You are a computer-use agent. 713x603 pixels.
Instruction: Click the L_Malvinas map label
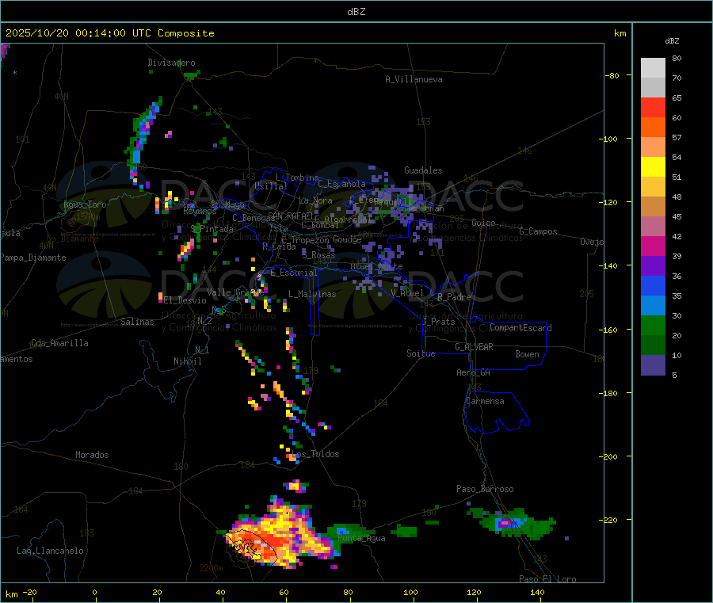click(x=312, y=294)
